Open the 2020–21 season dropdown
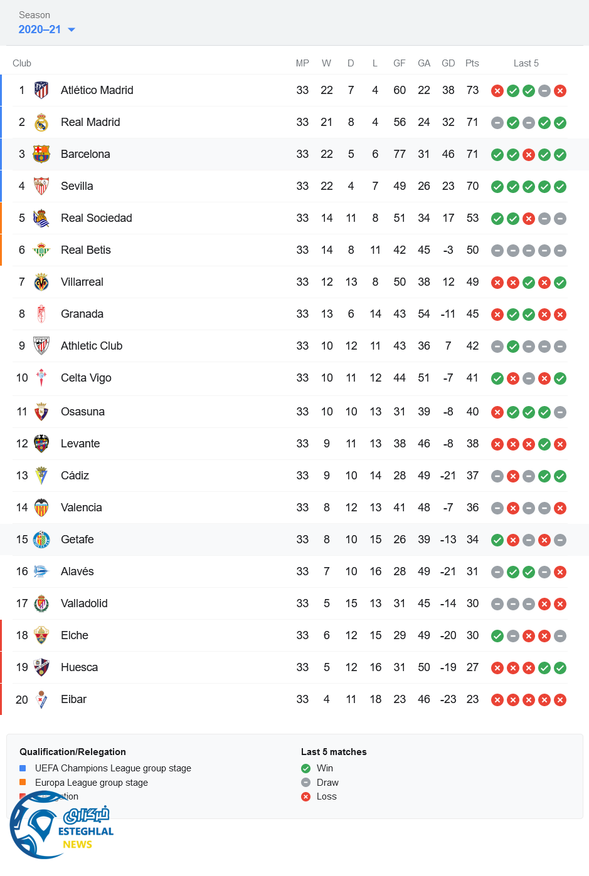Image resolution: width=589 pixels, height=876 pixels. tap(46, 29)
